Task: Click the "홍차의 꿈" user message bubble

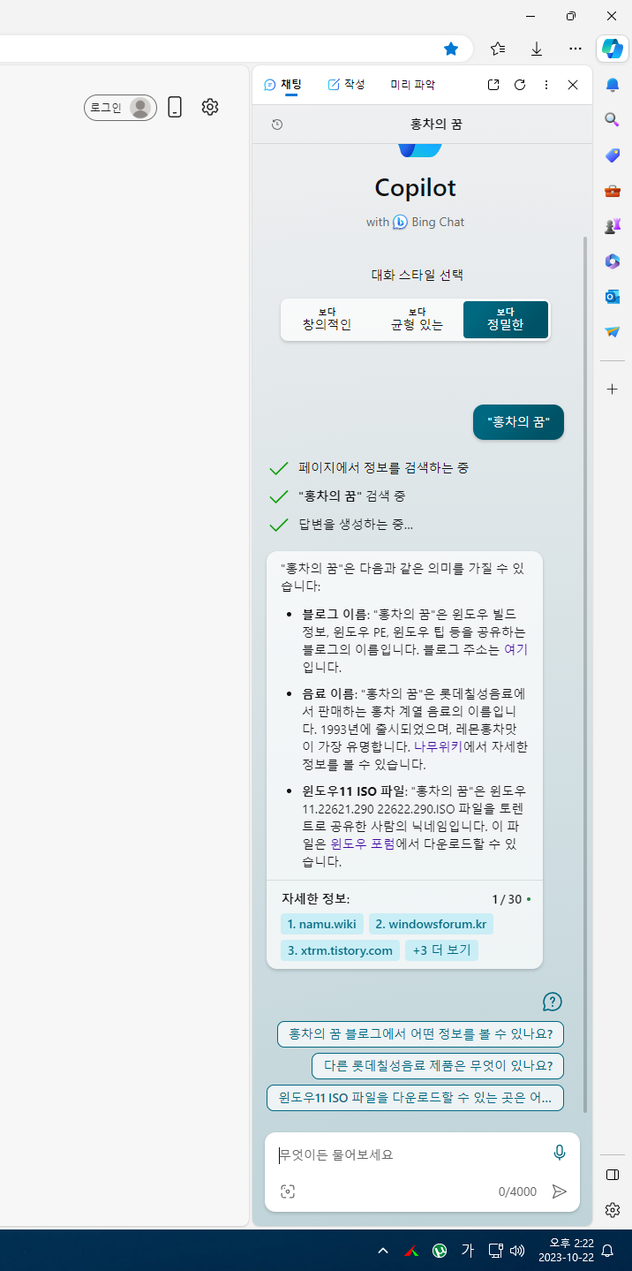Action: point(518,422)
